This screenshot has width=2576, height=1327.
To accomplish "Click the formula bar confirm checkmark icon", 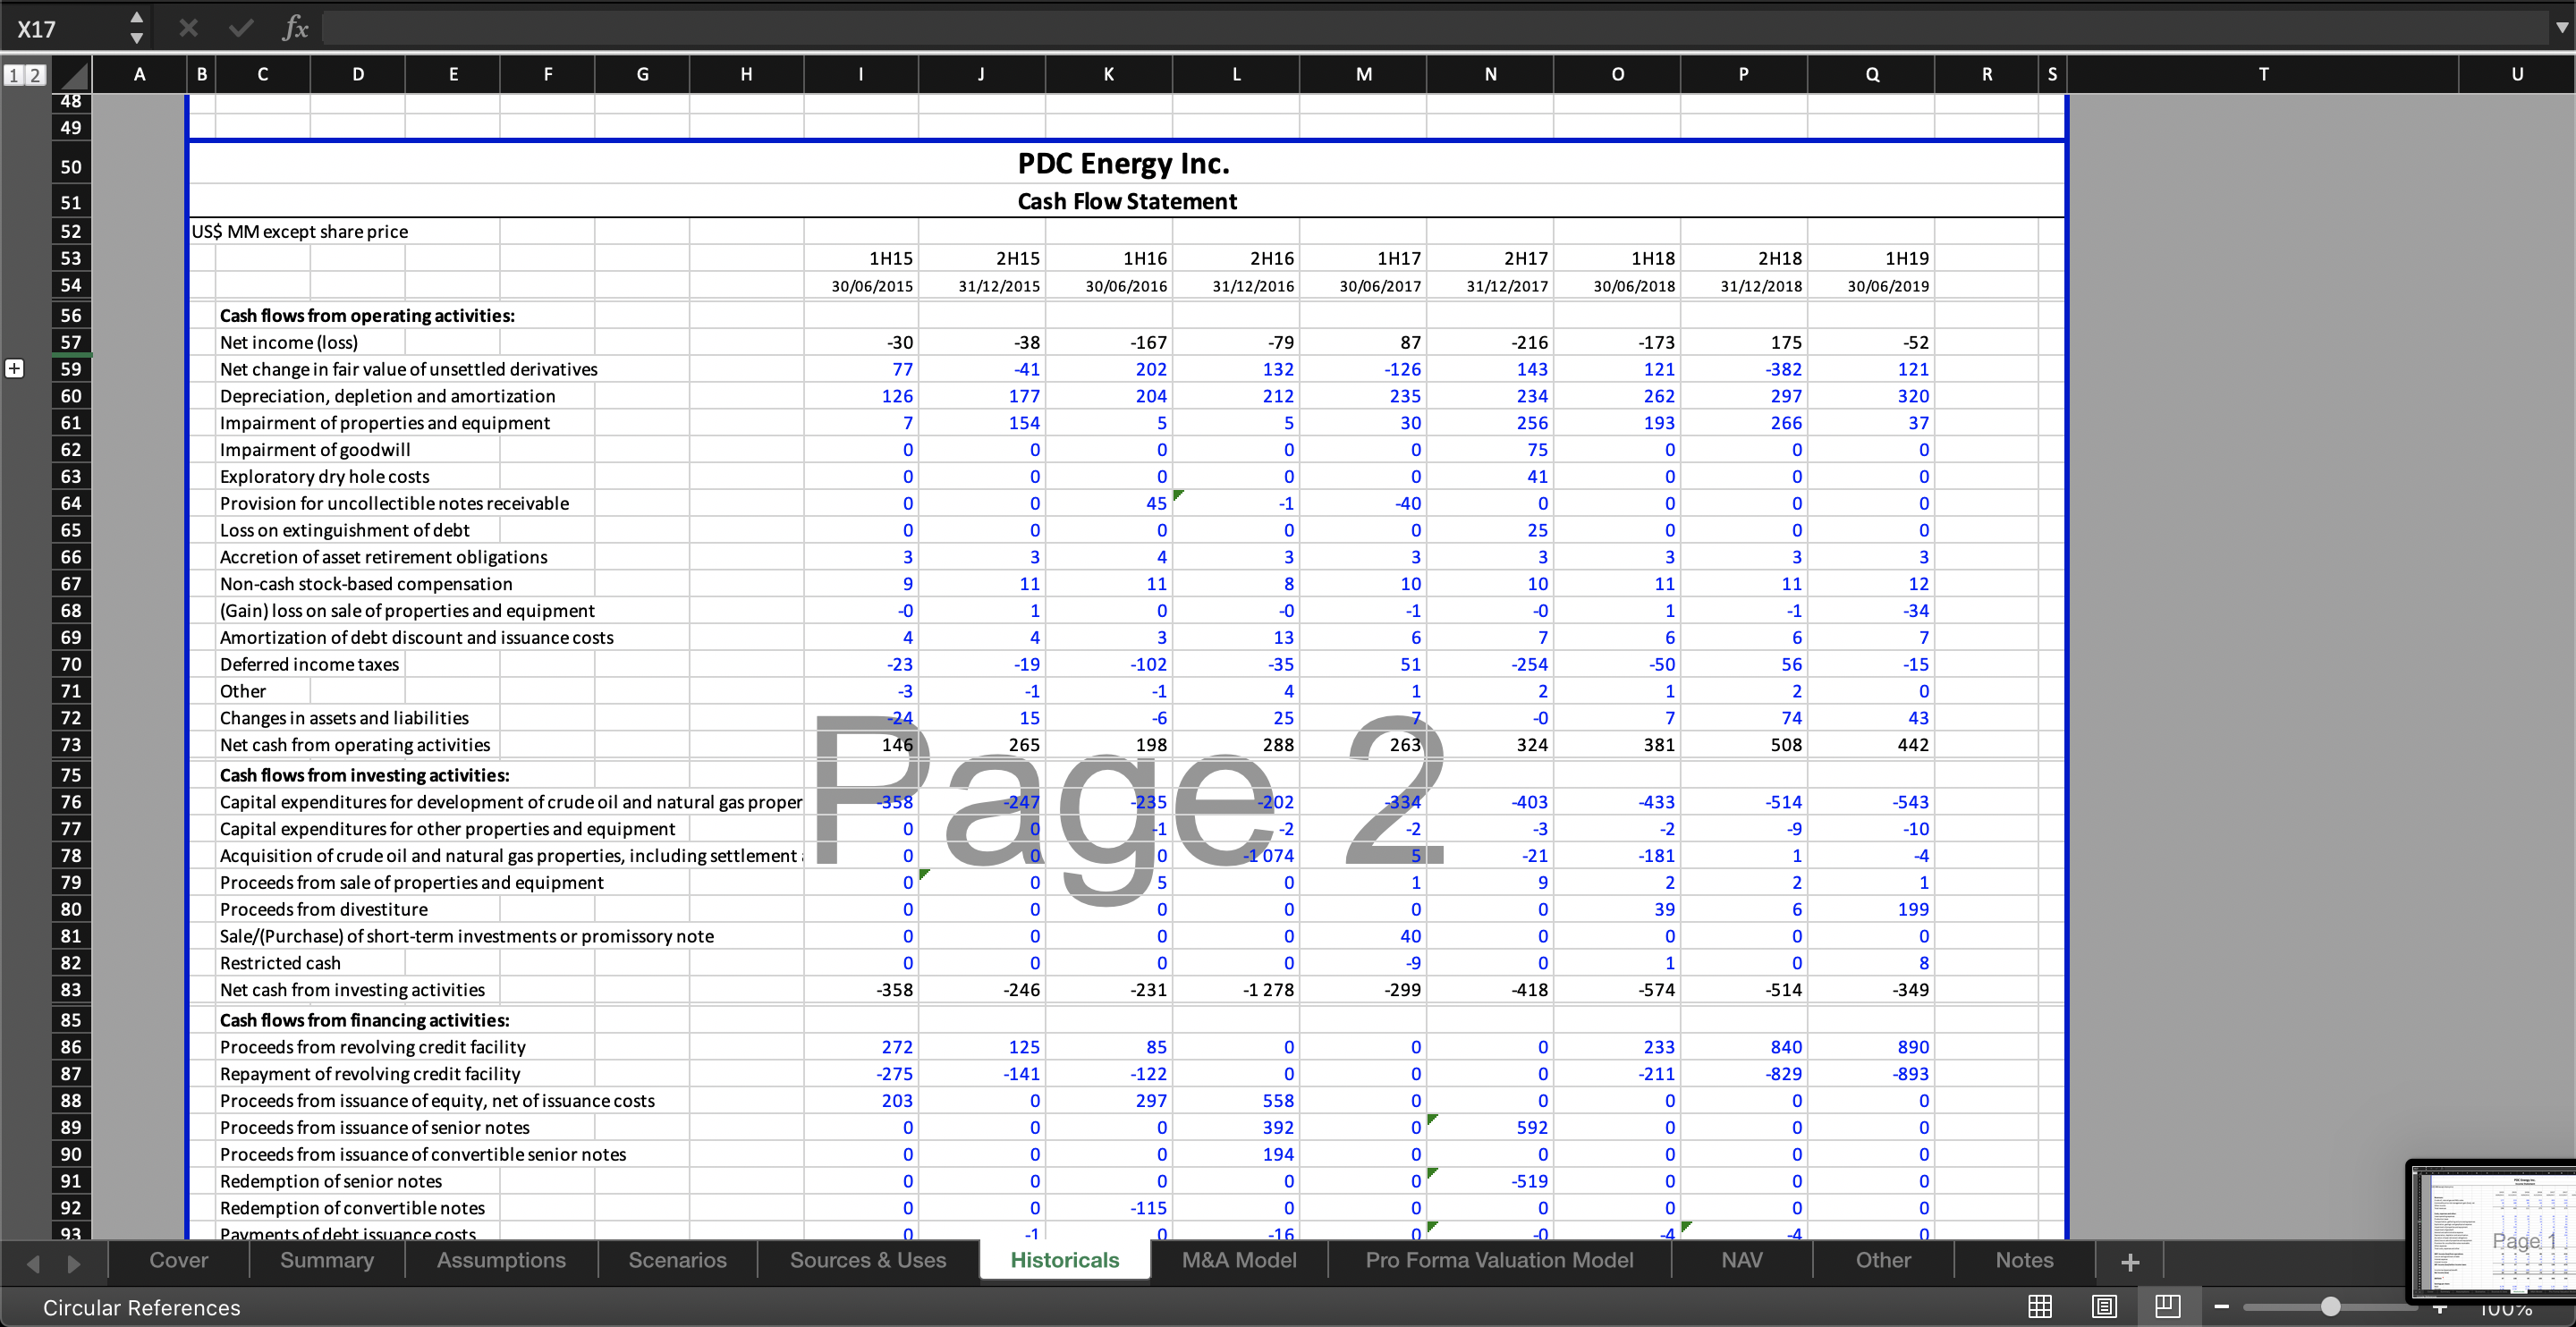I will pyautogui.click(x=240, y=28).
